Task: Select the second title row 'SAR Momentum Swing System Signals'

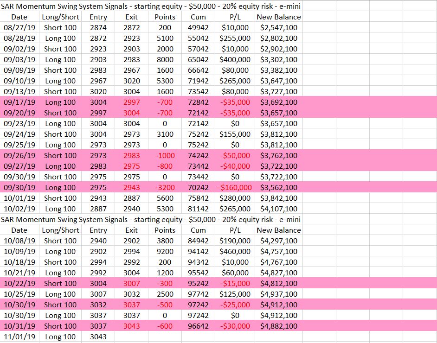Action: click(x=151, y=220)
